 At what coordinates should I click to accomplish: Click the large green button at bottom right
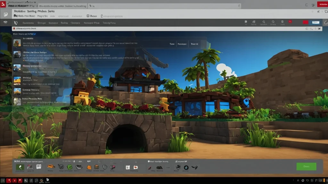coord(306,166)
